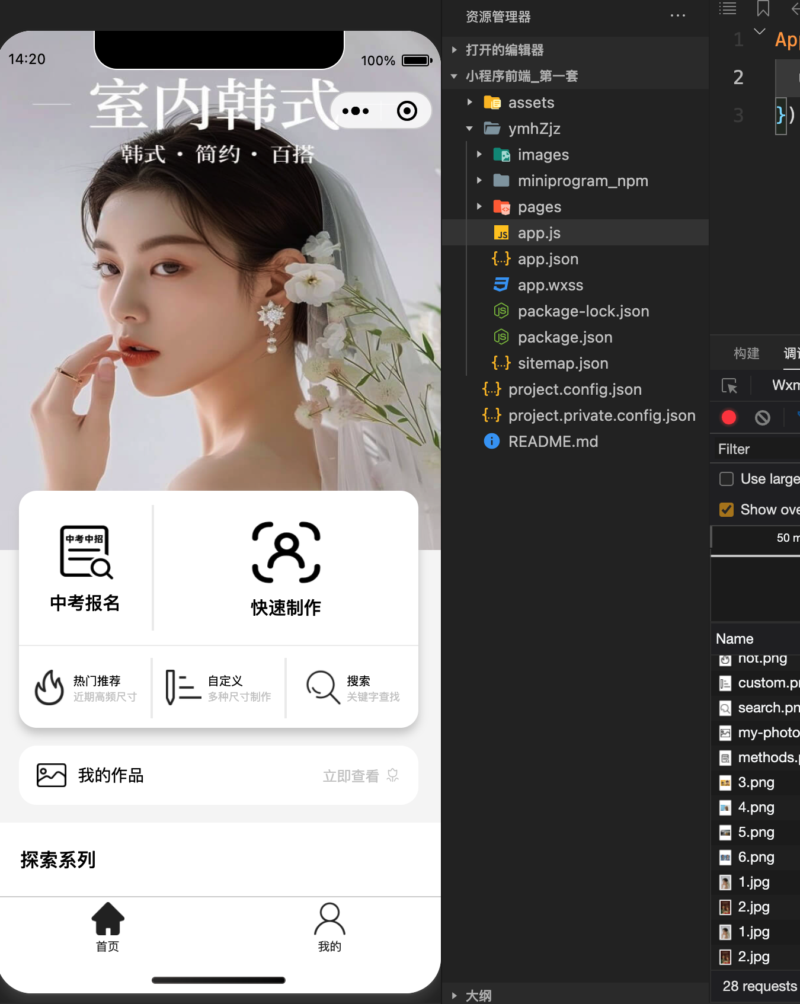Image resolution: width=800 pixels, height=1004 pixels.
Task: Click 立即查看 link in 我的作品
Action: click(360, 776)
